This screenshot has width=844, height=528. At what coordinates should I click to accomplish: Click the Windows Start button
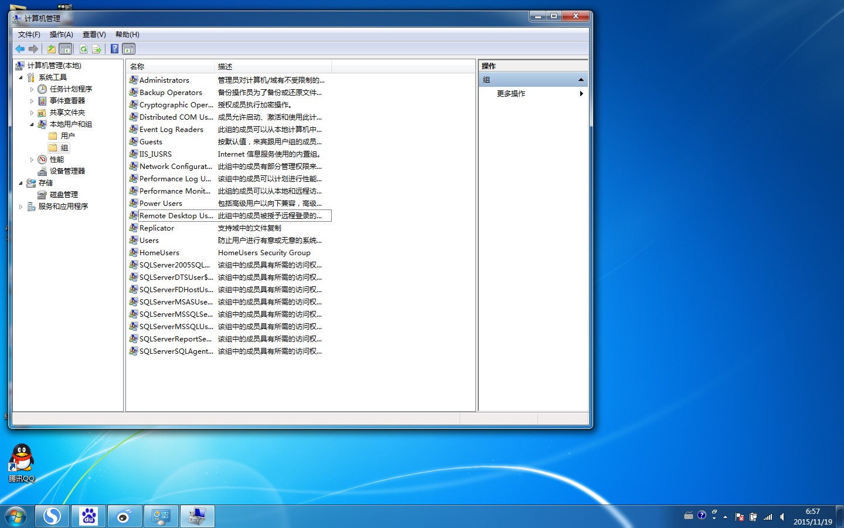(x=16, y=516)
